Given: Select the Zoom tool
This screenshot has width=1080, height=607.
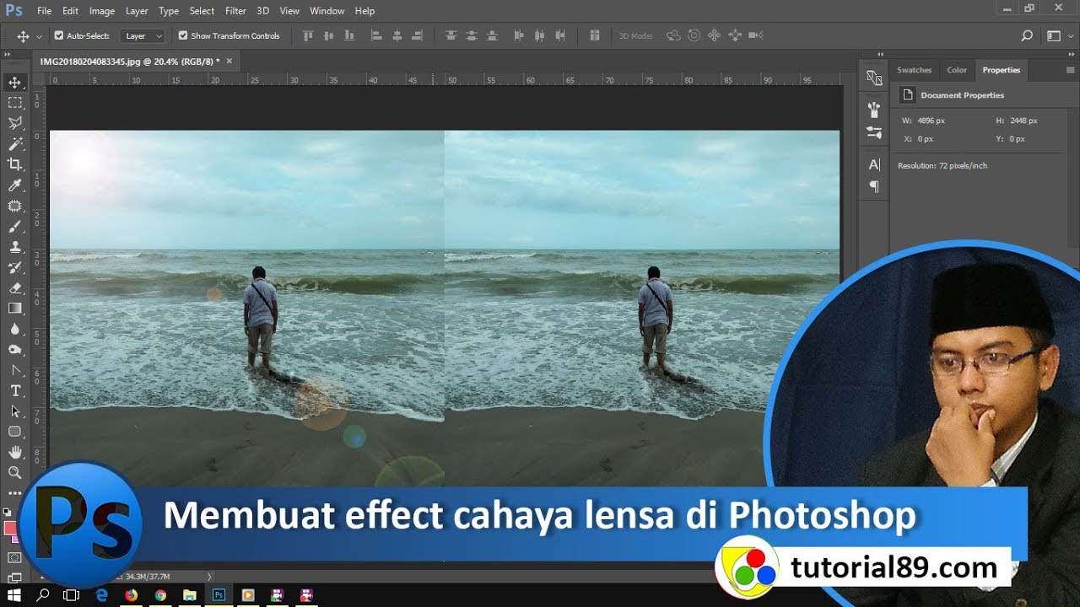Looking at the screenshot, I should (15, 473).
